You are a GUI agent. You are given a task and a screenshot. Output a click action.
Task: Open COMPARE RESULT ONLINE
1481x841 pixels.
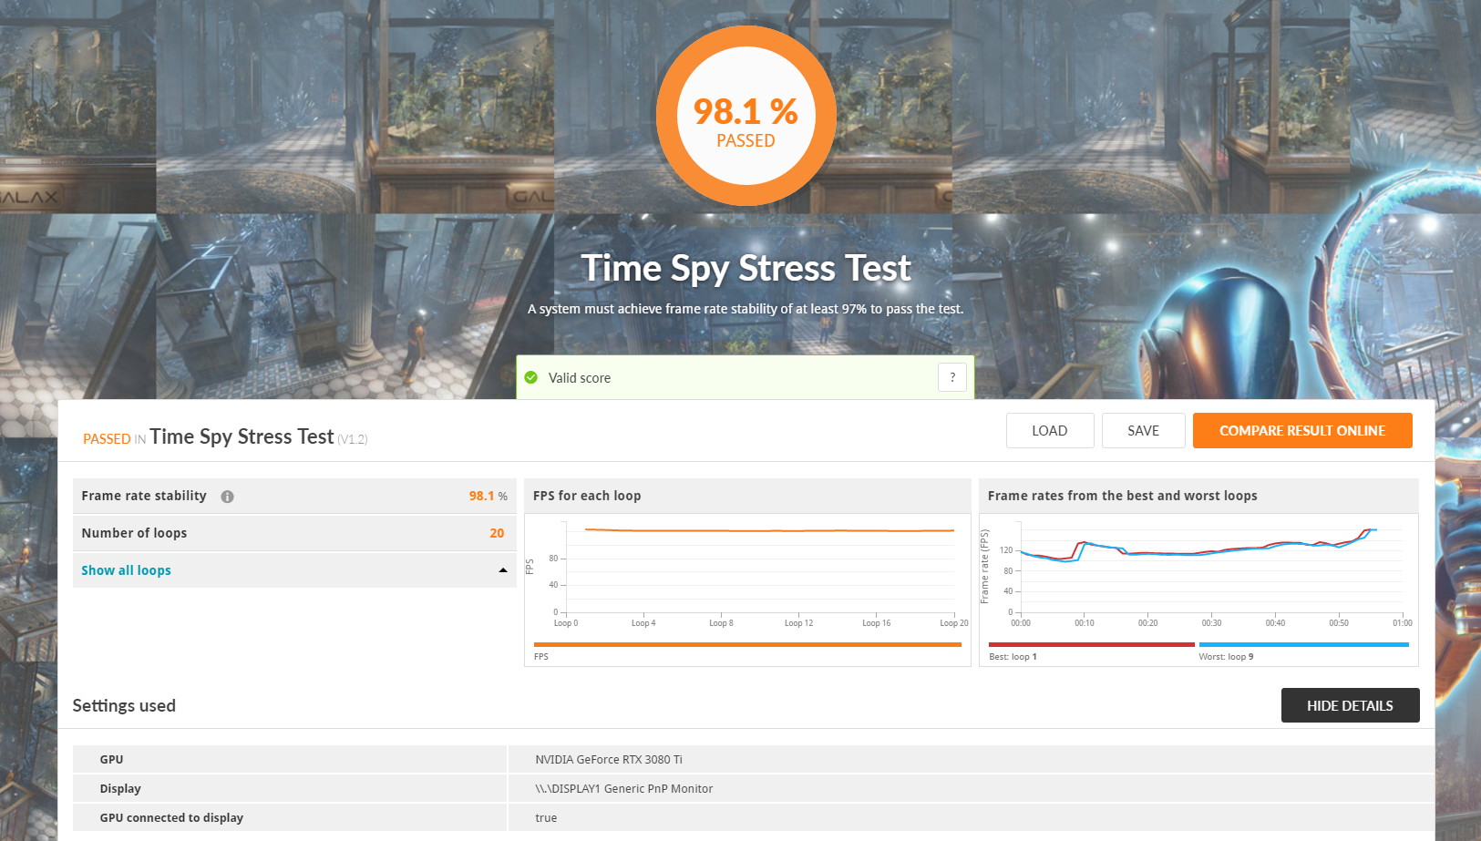1302,431
